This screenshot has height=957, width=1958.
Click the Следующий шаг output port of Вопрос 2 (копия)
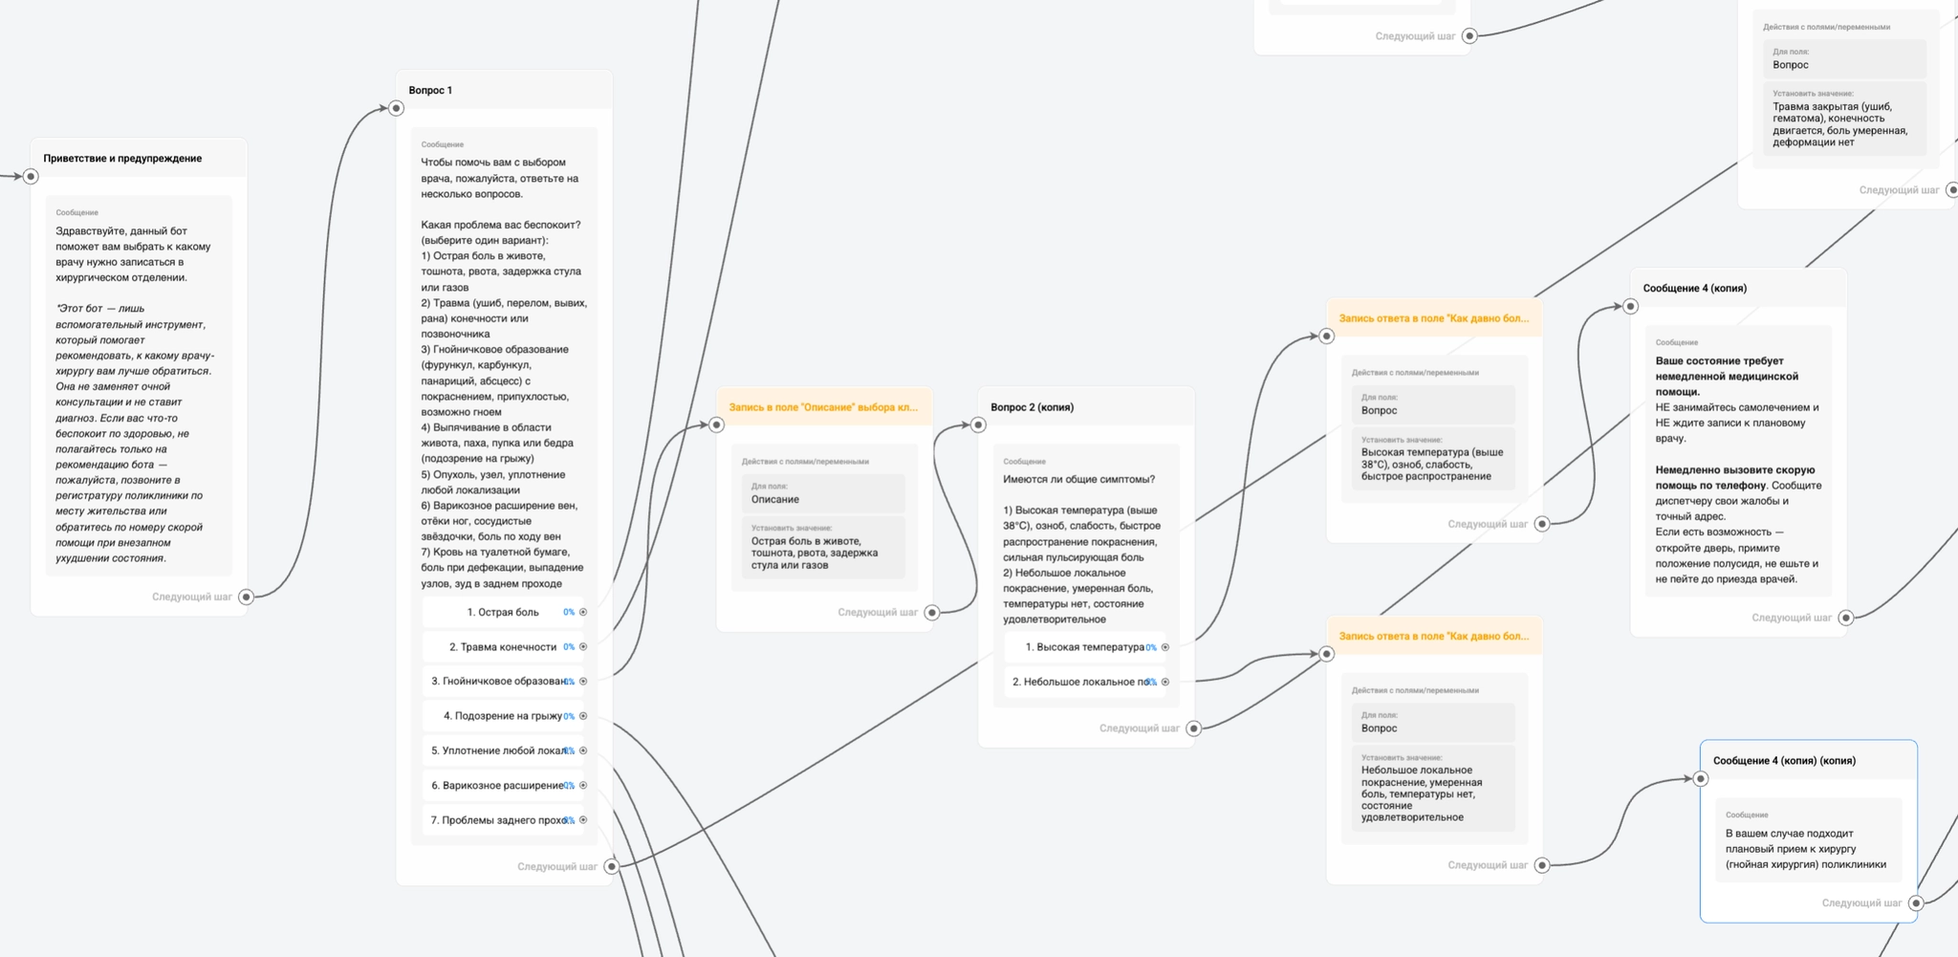[x=1193, y=729]
